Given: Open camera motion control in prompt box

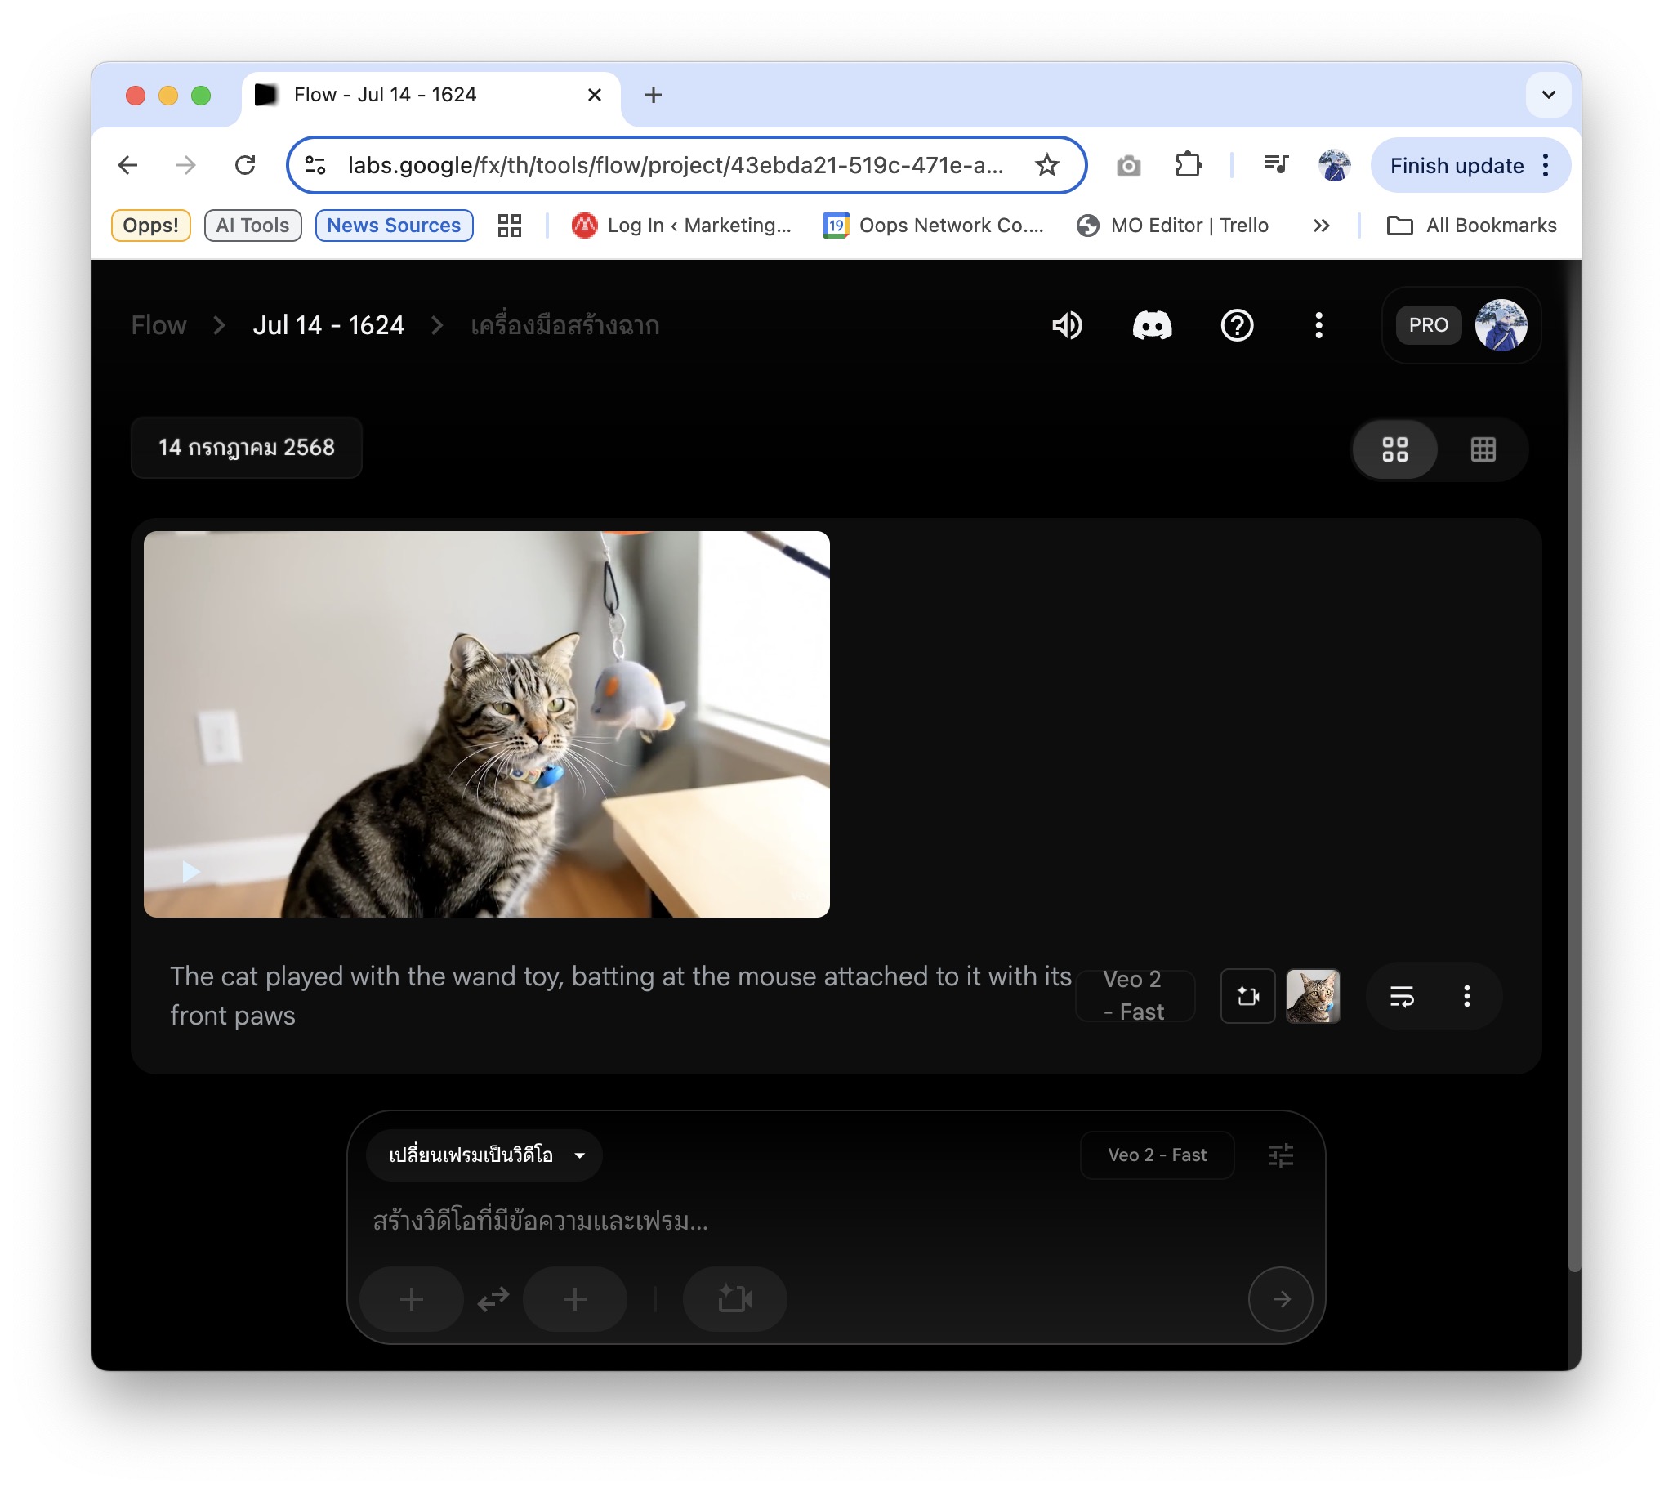Looking at the screenshot, I should 734,1298.
